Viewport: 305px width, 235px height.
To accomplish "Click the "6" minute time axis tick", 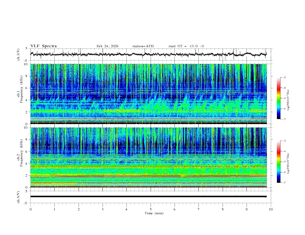I will point(174,209).
